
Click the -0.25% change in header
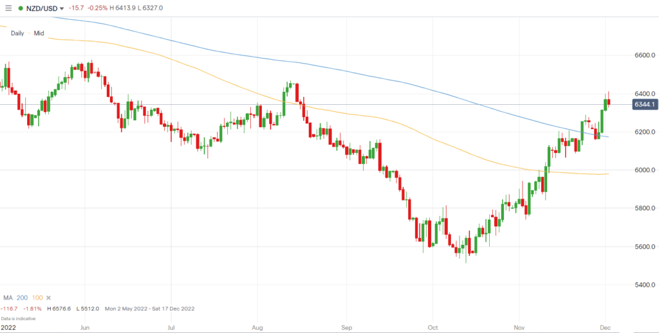[97, 8]
